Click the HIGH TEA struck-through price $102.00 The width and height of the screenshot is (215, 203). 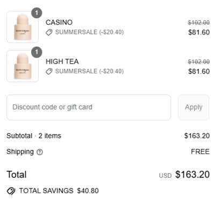pyautogui.click(x=199, y=62)
